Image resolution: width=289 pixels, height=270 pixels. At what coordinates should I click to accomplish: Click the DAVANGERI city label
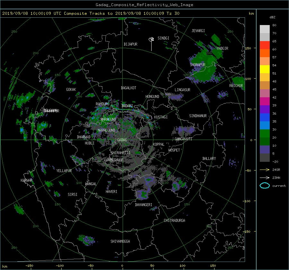tap(144, 205)
